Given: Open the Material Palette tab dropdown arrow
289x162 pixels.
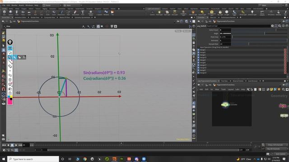Looking at the screenshot, I should tap(246, 81).
